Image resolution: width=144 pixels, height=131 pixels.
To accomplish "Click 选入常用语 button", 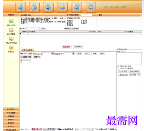I will (x=123, y=71).
